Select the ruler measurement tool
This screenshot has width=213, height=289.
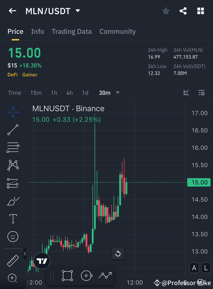[x=13, y=260]
